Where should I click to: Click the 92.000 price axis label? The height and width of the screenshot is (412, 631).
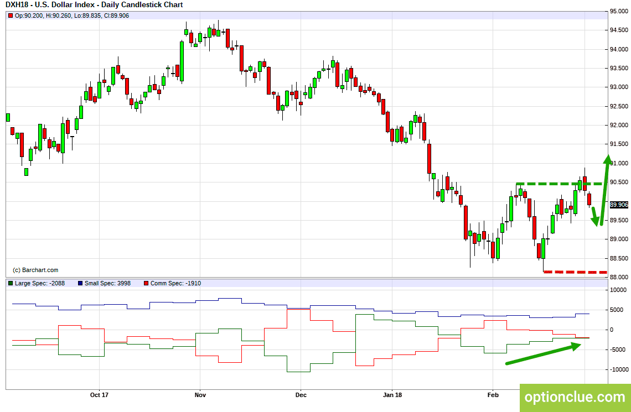pyautogui.click(x=619, y=126)
